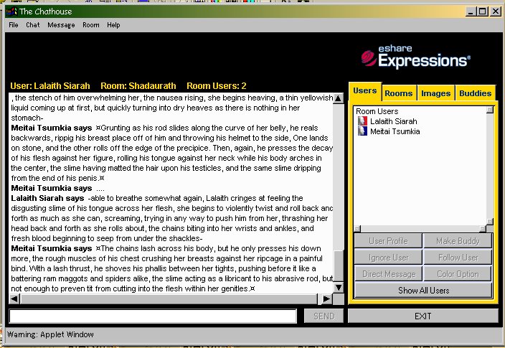Click the chat scroll right arrow
This screenshot has height=348, width=505.
pyautogui.click(x=326, y=299)
